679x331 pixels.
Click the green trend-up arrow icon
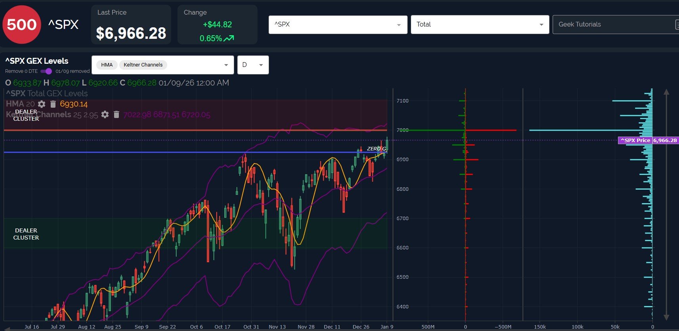229,38
